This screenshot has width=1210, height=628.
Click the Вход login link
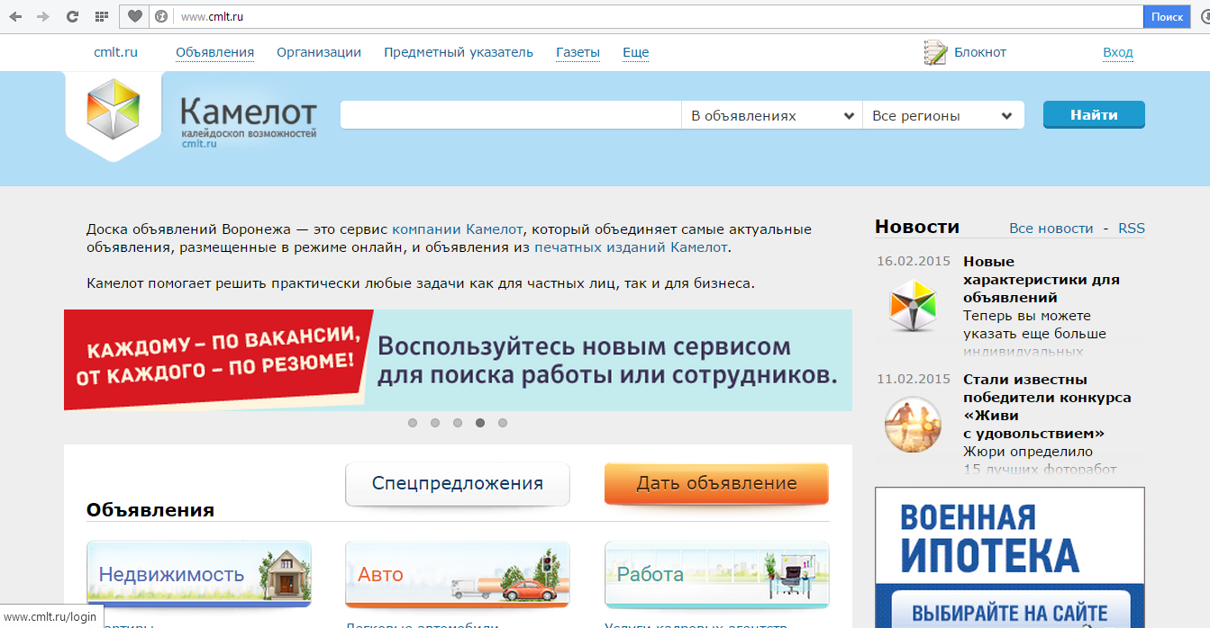(1118, 52)
